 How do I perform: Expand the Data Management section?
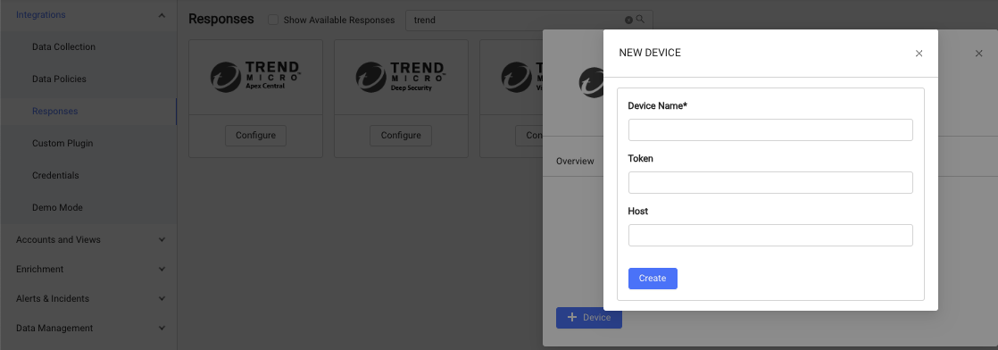(x=162, y=329)
